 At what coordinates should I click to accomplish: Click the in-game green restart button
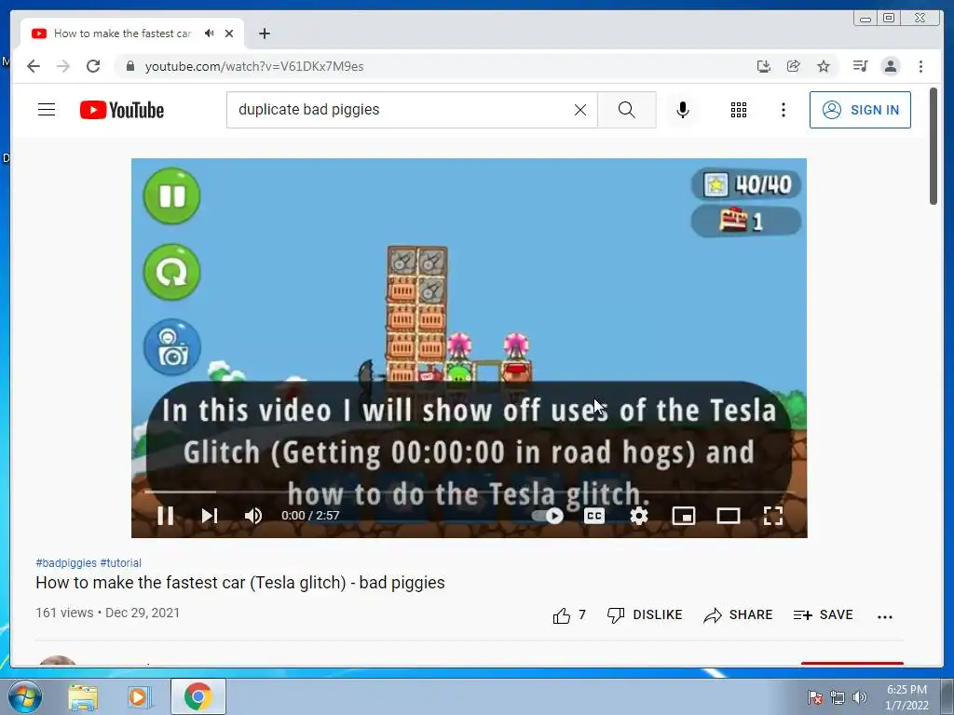(x=171, y=272)
